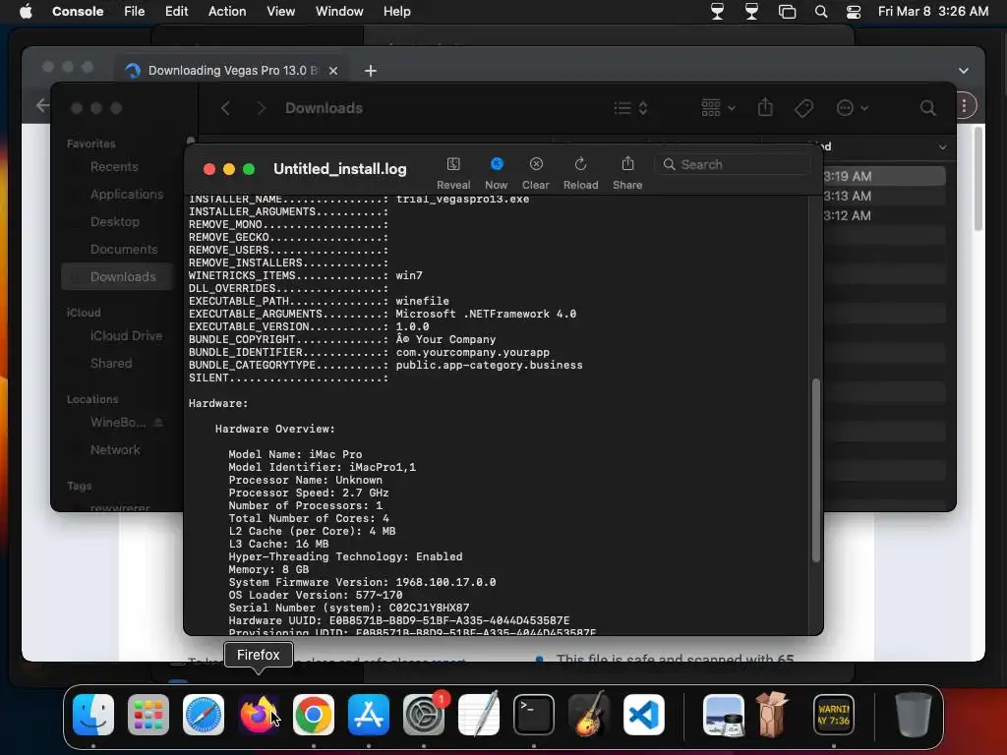Open TextEdit from the Dock
This screenshot has height=755, width=1007.
479,715
